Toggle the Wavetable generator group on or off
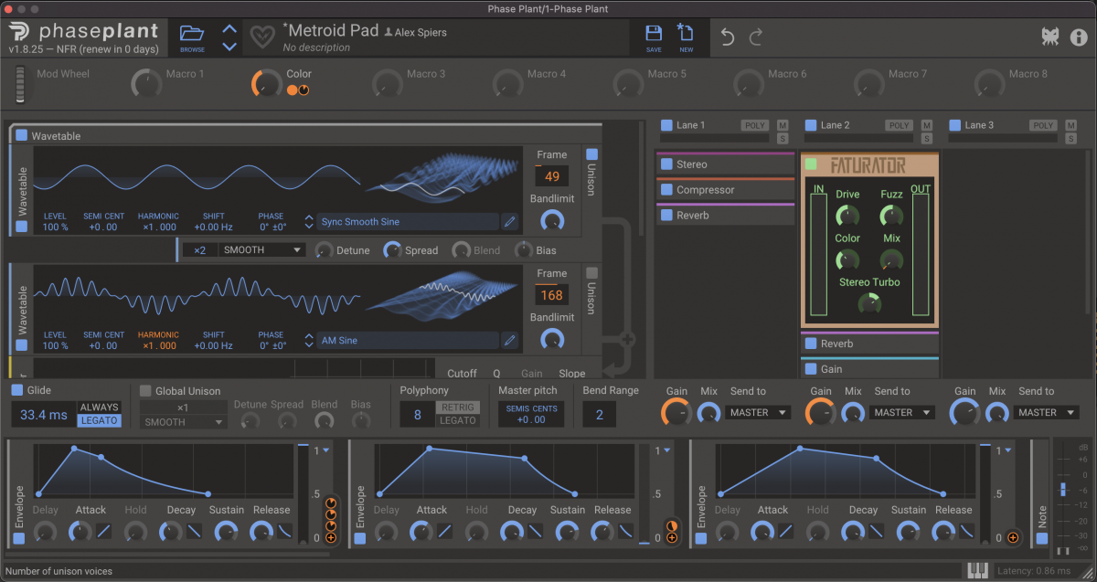Image resolution: width=1097 pixels, height=582 pixels. [22, 135]
